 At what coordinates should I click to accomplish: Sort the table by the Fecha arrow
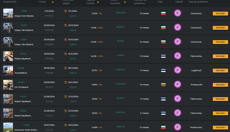53,2
